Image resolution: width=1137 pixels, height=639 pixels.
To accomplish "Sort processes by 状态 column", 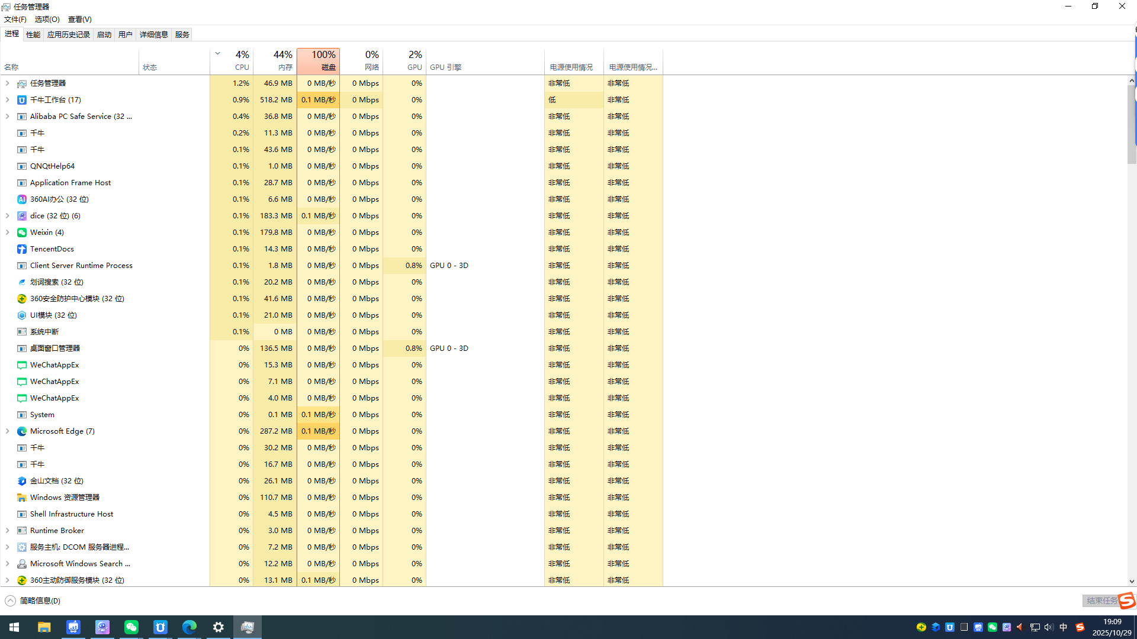I will 175,61.
